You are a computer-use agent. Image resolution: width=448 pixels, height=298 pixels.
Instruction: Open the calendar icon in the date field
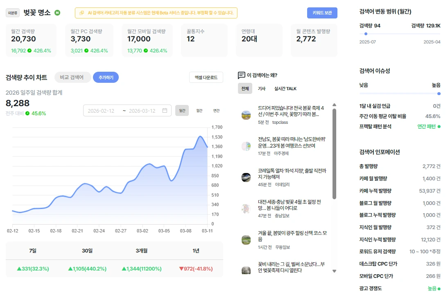pyautogui.click(x=165, y=110)
